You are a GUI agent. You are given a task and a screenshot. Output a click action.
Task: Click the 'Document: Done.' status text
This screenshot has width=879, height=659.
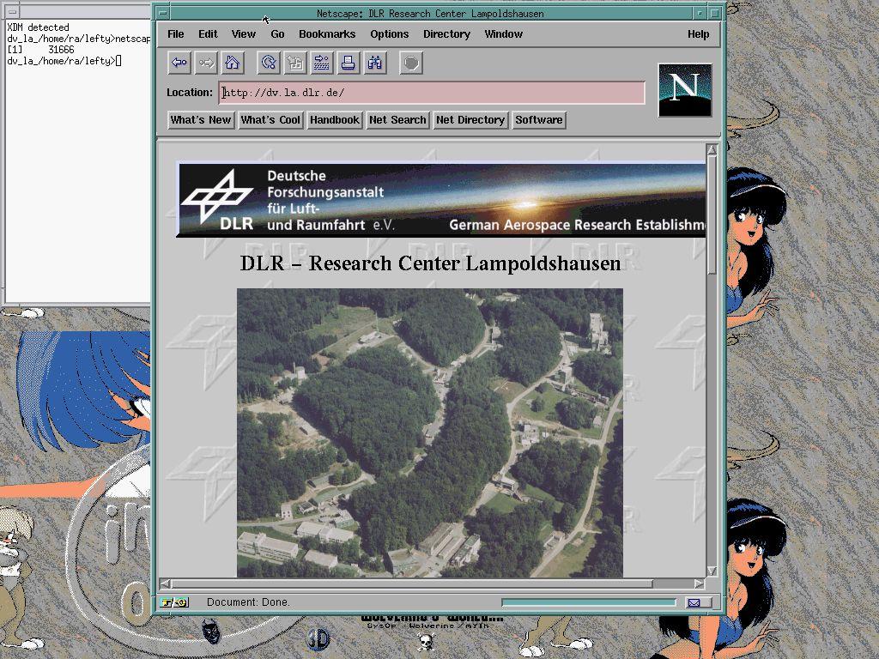click(248, 602)
